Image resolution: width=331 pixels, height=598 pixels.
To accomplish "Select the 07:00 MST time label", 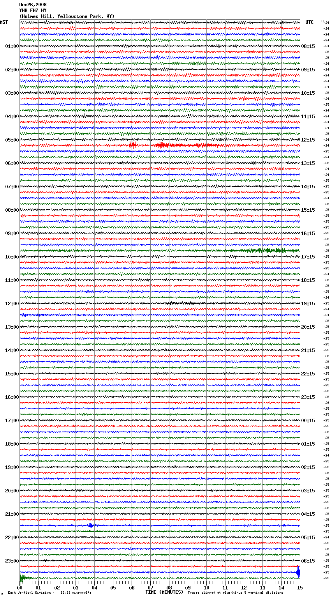I will point(12,187).
